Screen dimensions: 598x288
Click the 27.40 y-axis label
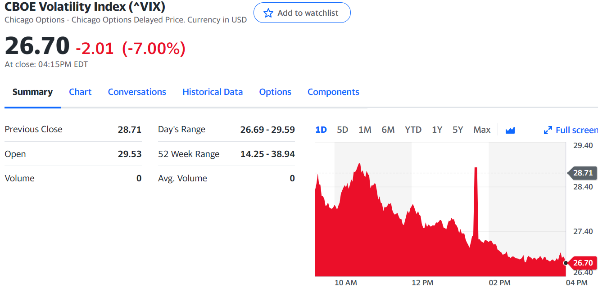(583, 231)
